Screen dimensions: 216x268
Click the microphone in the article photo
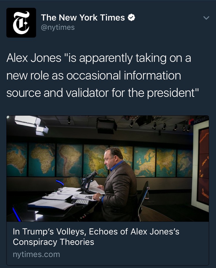tap(92, 176)
